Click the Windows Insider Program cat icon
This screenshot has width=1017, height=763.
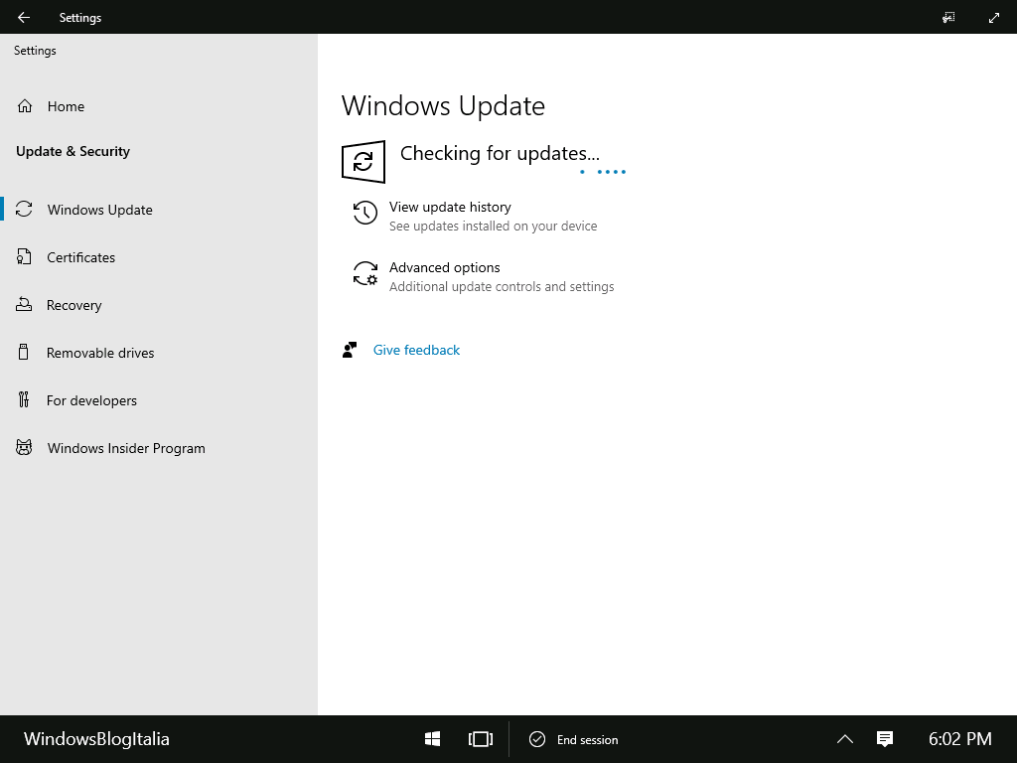pos(24,448)
